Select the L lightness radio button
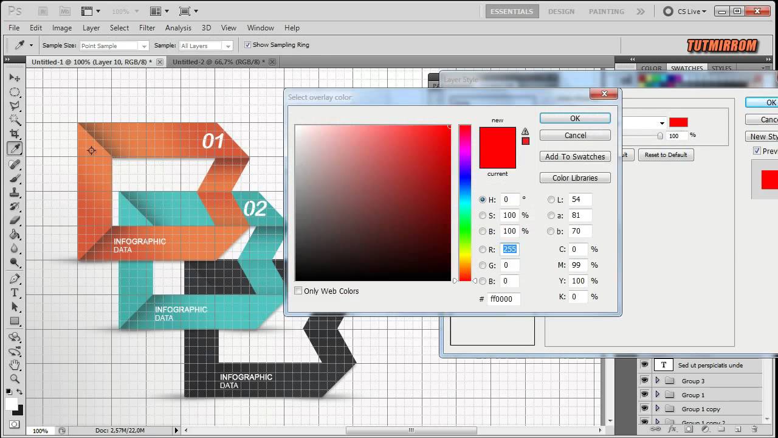The width and height of the screenshot is (778, 438). click(551, 200)
